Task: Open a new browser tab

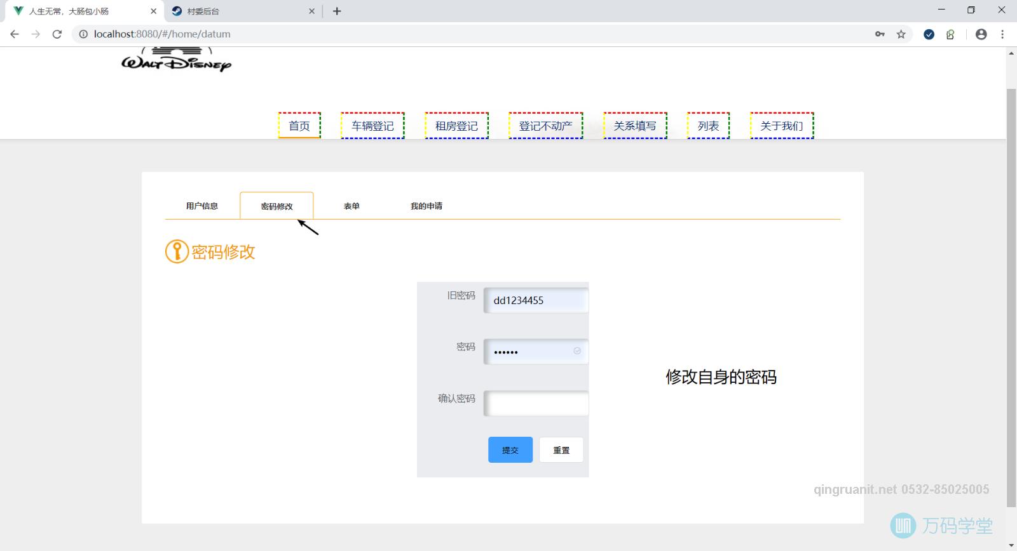Action: pos(337,11)
